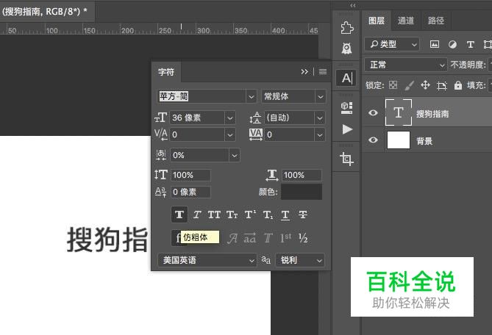Select the document tab (搜狗指南, RGB/8*)
The image size is (492, 335).
(x=46, y=11)
